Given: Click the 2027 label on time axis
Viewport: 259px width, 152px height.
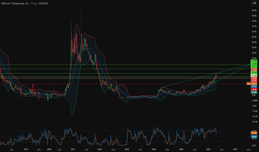Looking at the screenshot, I should pos(235,149).
